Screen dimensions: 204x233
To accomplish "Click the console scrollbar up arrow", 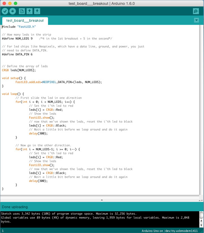I will click(201, 221).
